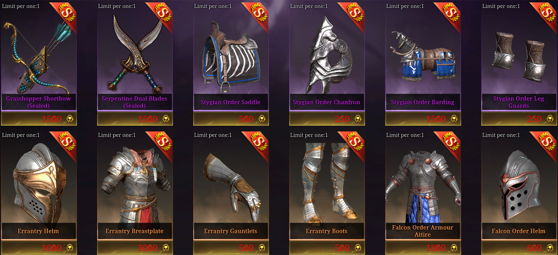Click the coin icon beside the 1800 price

point(454,248)
